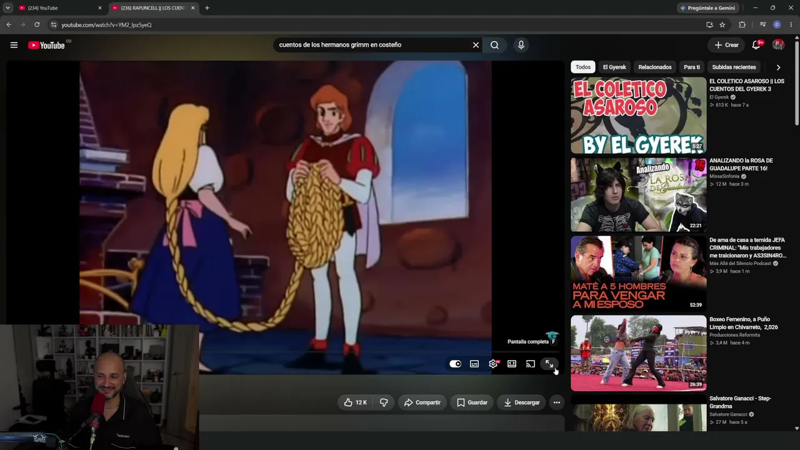Visit the MissaSinfonia channel
This screenshot has height=450, width=800.
click(x=724, y=176)
